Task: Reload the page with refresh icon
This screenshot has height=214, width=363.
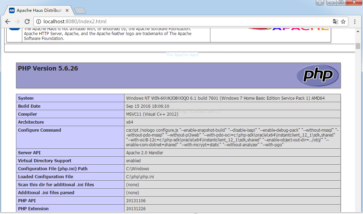Action: (27, 22)
